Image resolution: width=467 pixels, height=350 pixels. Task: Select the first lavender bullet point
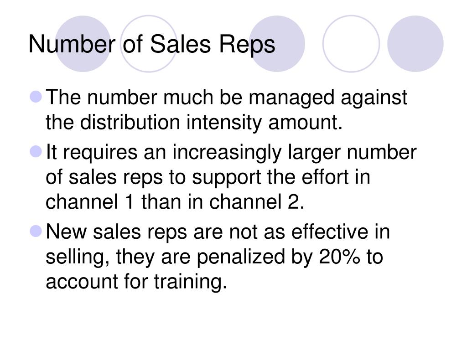(36, 97)
